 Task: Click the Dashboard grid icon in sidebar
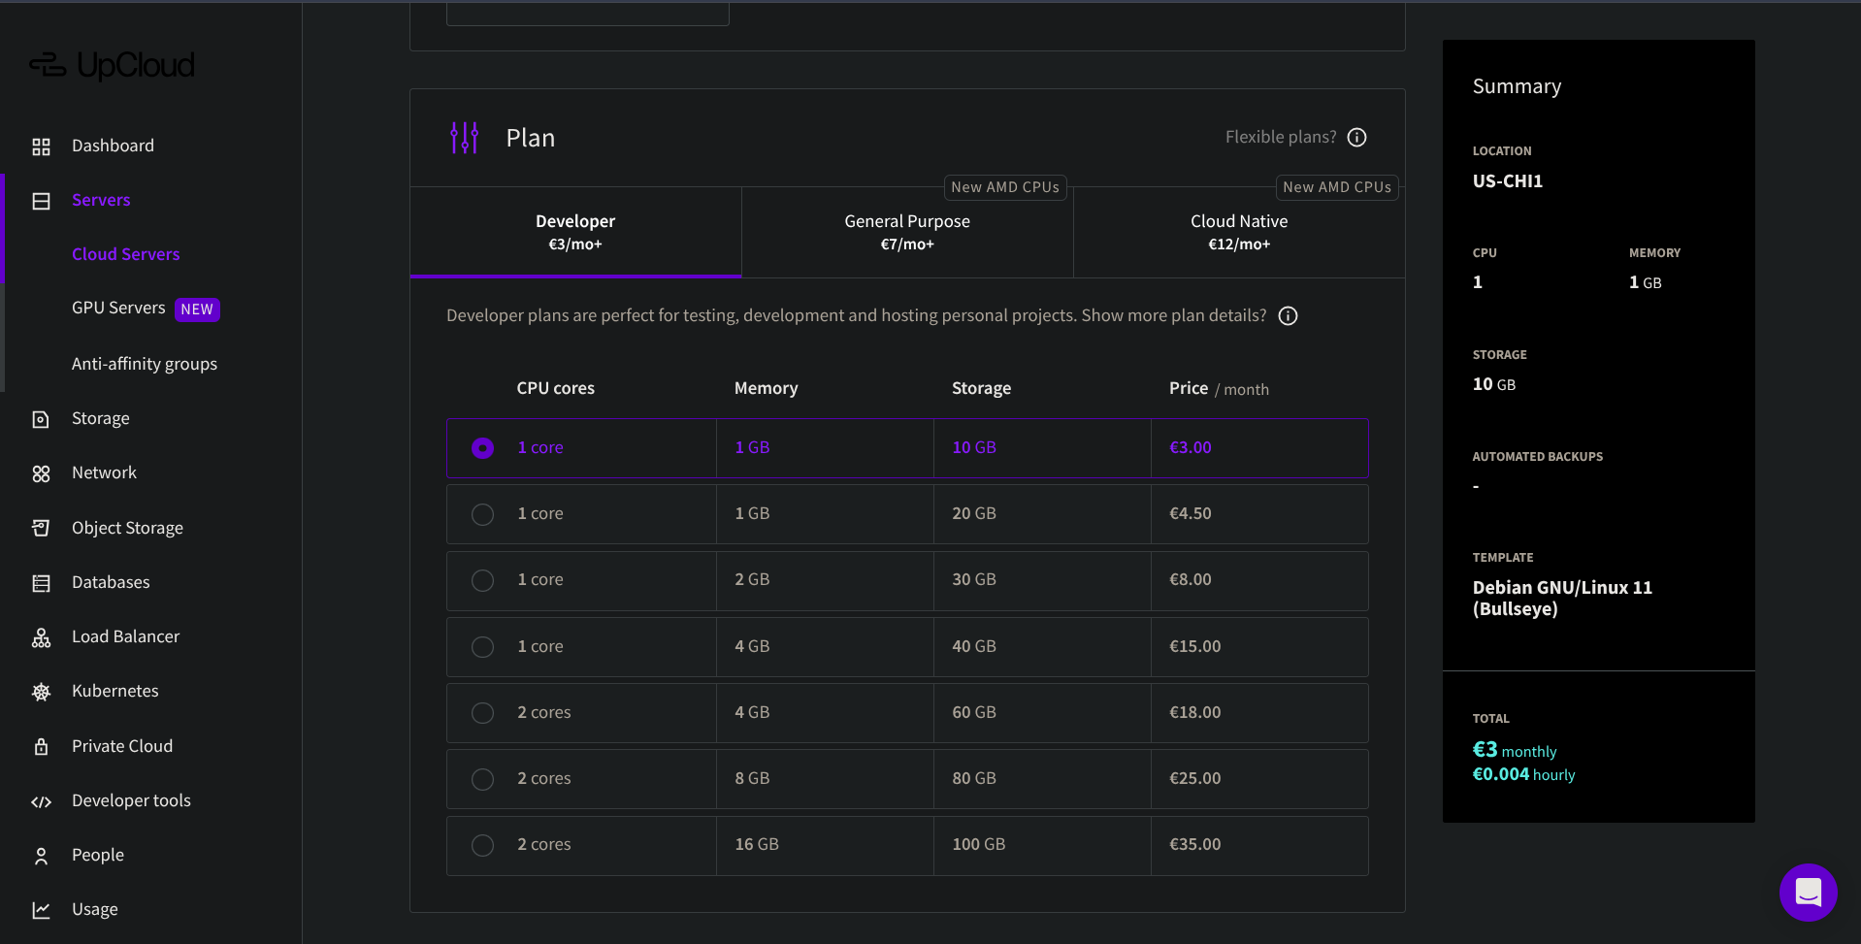[x=41, y=146]
